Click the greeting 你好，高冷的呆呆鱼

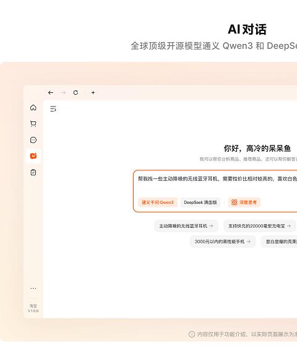(257, 149)
